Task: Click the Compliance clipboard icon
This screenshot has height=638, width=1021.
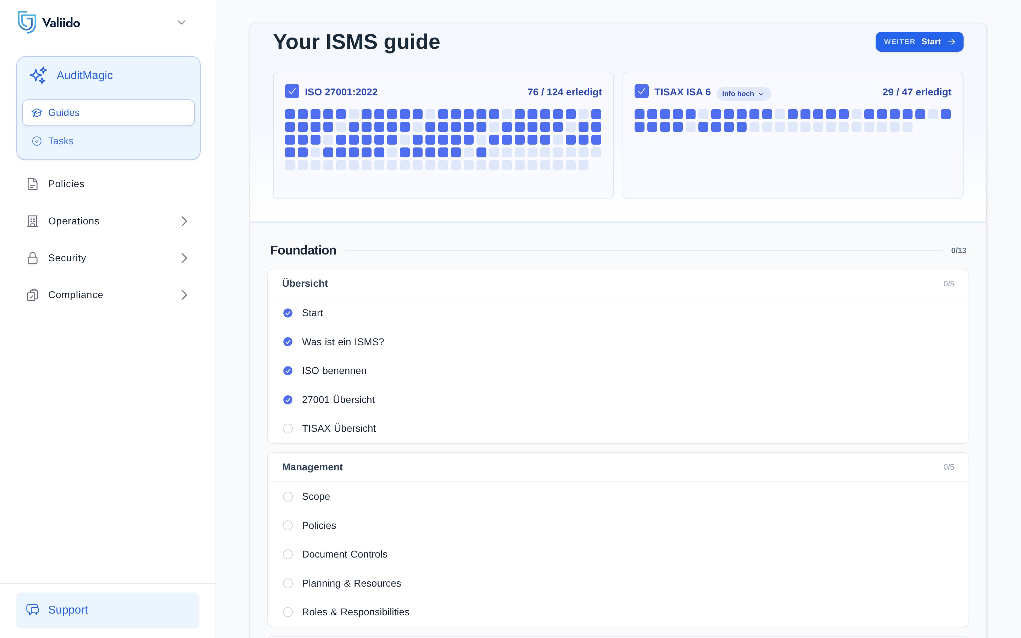Action: 33,295
